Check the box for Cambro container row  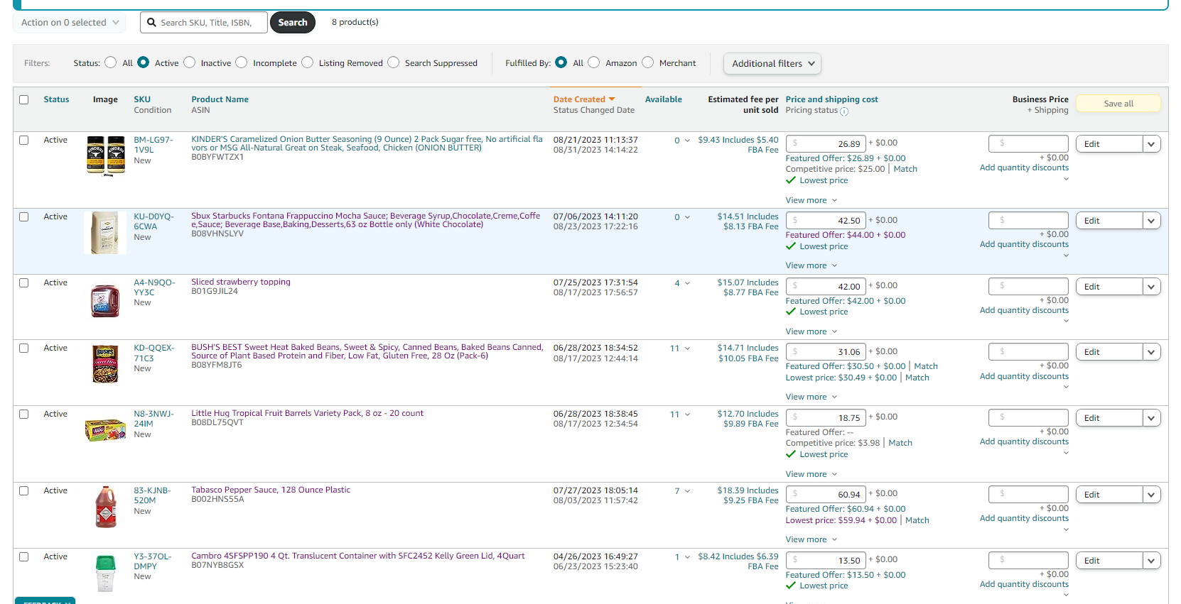click(24, 556)
